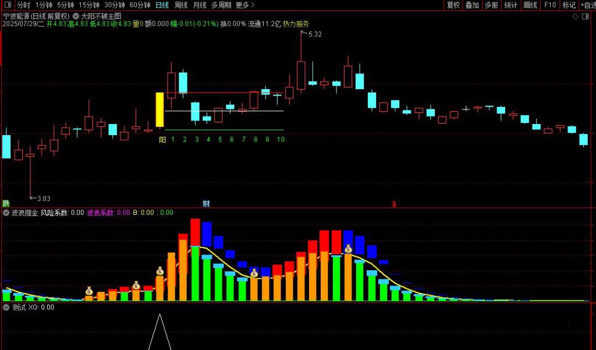The width and height of the screenshot is (596, 350).
Task: Click the blue 财 event marker
Action: pos(206,203)
